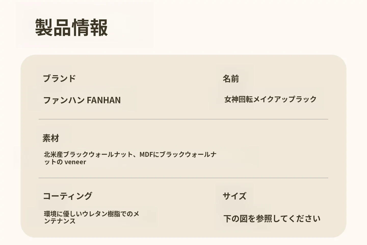Viewport: 367px width, 245px height.
Task: Select the サイズ label
Action: coord(234,196)
